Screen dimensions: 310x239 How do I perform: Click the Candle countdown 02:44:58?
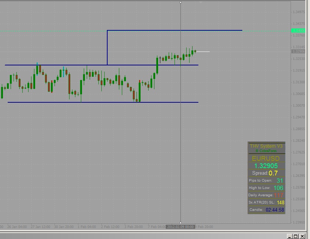[275, 210]
